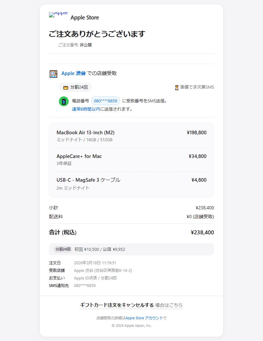
Task: Select the credit card icon in 分割24回 badge
Action: coord(66,87)
